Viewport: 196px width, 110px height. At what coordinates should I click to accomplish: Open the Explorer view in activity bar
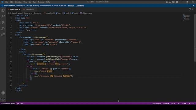(x=3, y=10)
